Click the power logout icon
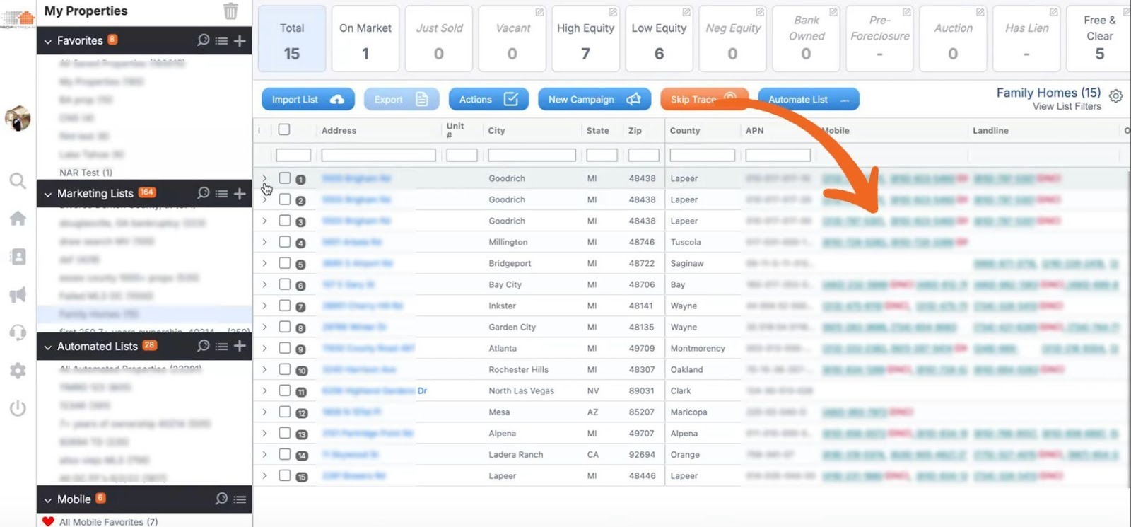The width and height of the screenshot is (1131, 527). pos(18,408)
